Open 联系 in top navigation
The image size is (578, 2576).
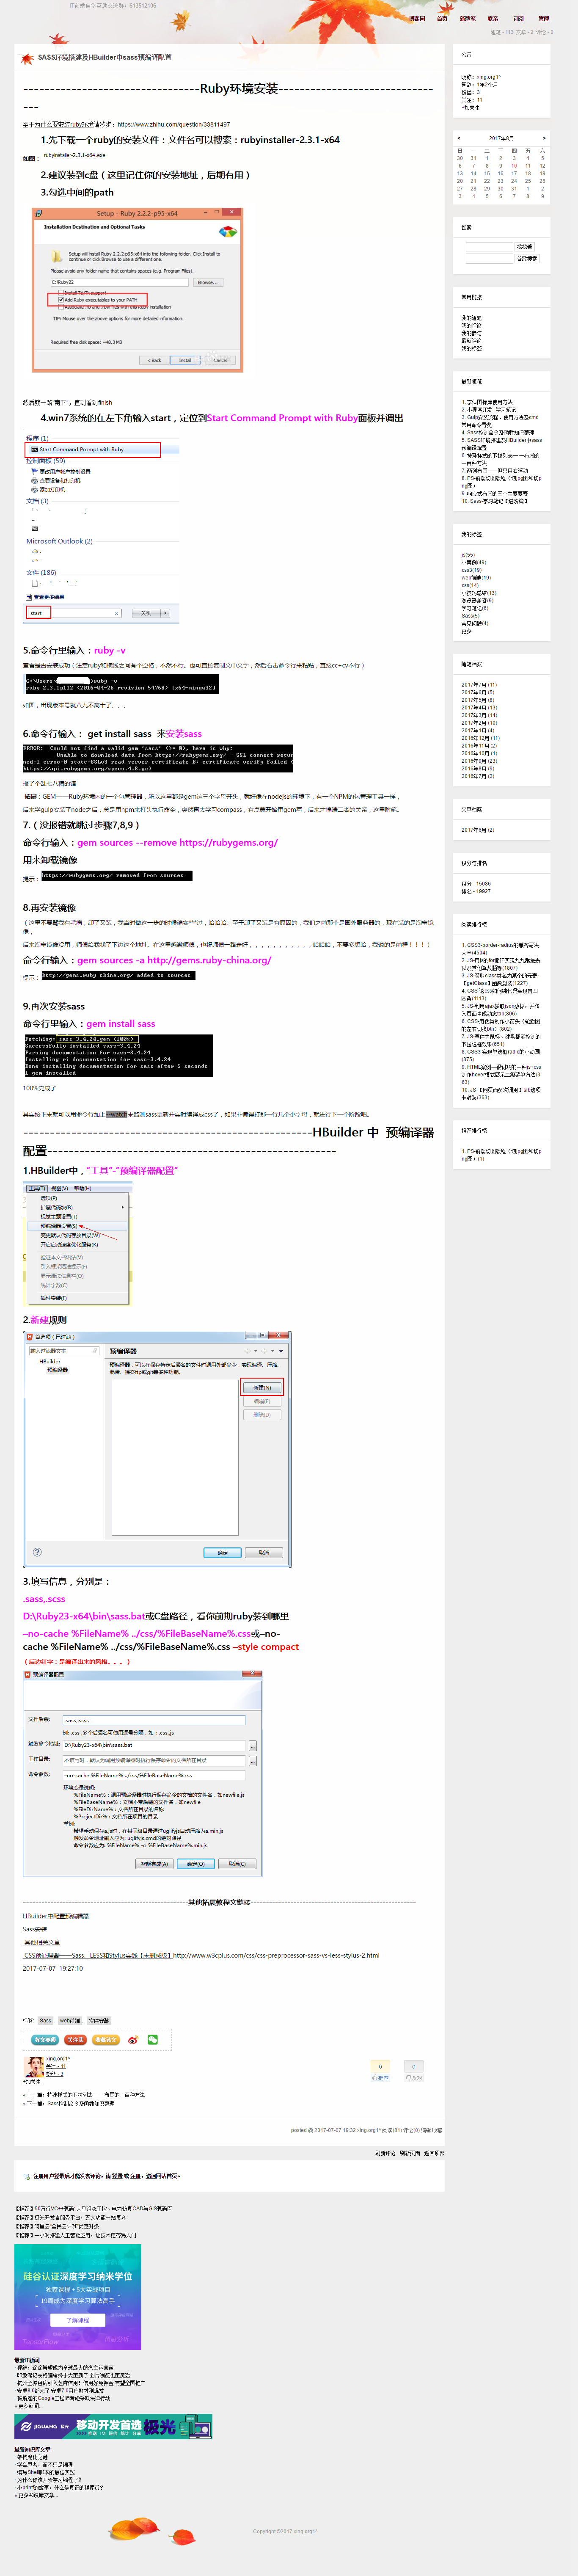click(493, 18)
